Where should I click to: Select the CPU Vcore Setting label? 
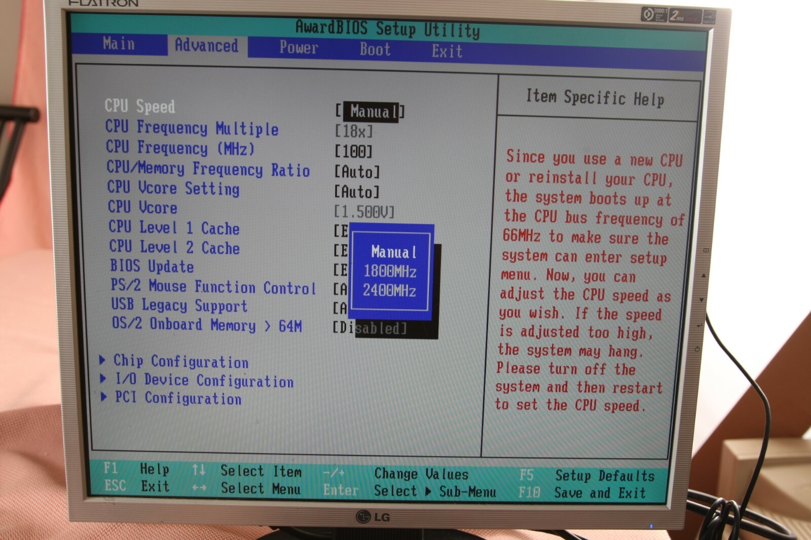173,188
